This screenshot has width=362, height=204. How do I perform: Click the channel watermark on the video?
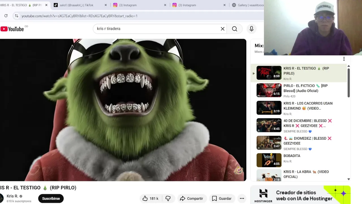(x=238, y=170)
